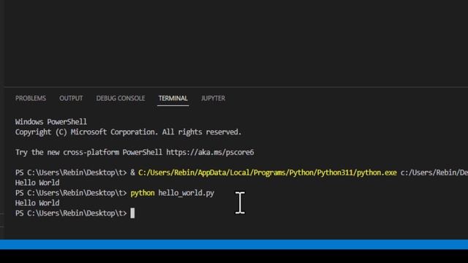Click the blue status bar
The image size is (468, 263).
click(234, 245)
